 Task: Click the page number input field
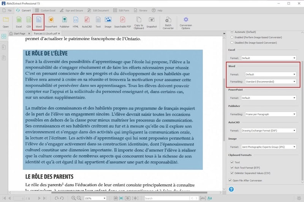point(19,198)
